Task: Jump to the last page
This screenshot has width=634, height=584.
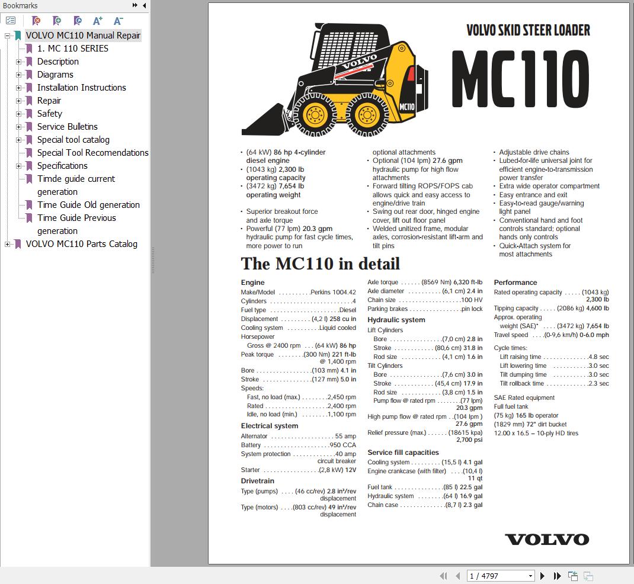Action: 557,576
